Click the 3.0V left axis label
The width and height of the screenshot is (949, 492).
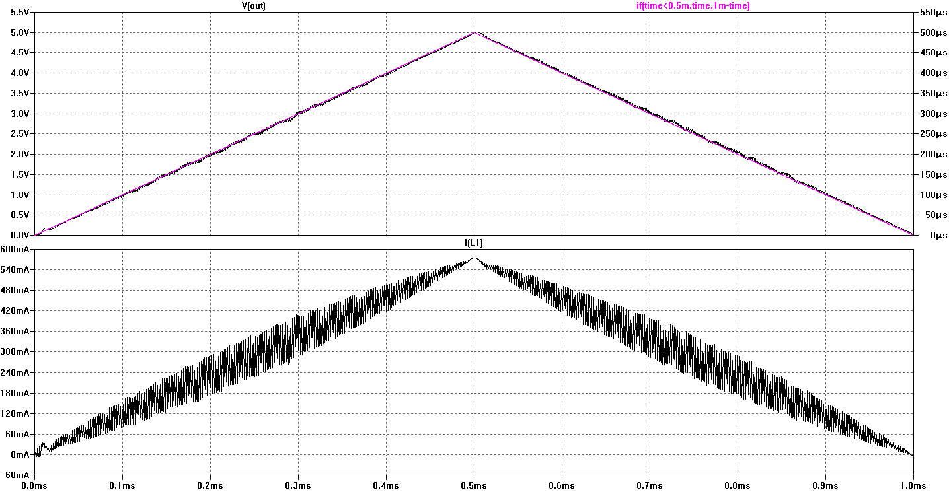pos(20,114)
